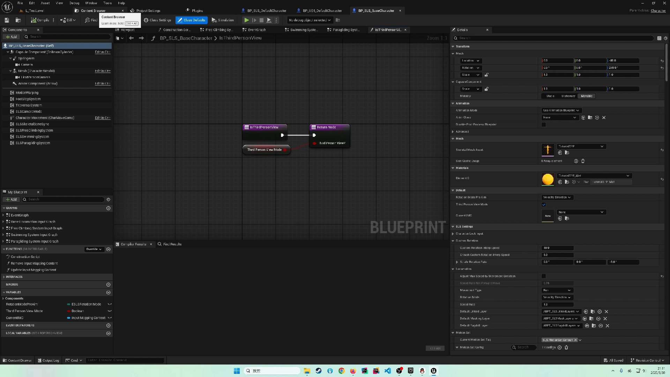Screen dimensions: 670x377
Task: Add element to Skin Cache Usage array
Action: [x=576, y=161]
